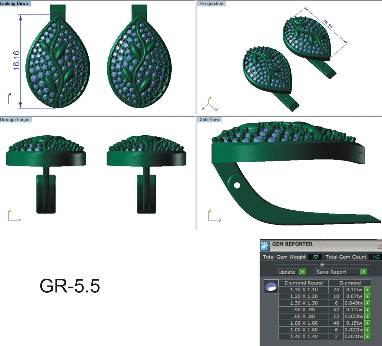This screenshot has height=346, width=382.
Task: Select the Perspective viewport title
Action: click(x=211, y=3)
